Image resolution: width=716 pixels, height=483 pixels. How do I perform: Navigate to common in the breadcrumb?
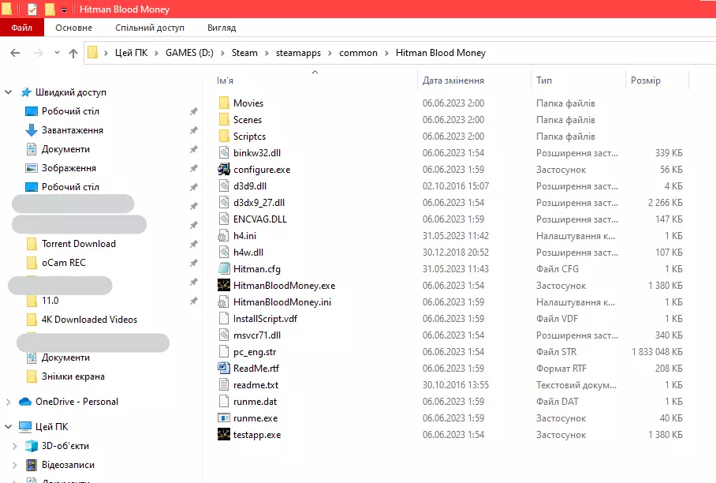(358, 53)
